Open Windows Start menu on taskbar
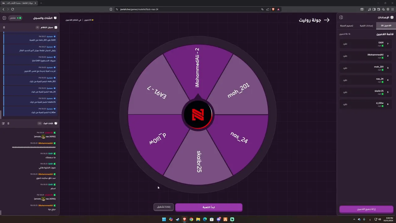The height and width of the screenshot is (223, 396). point(164,219)
